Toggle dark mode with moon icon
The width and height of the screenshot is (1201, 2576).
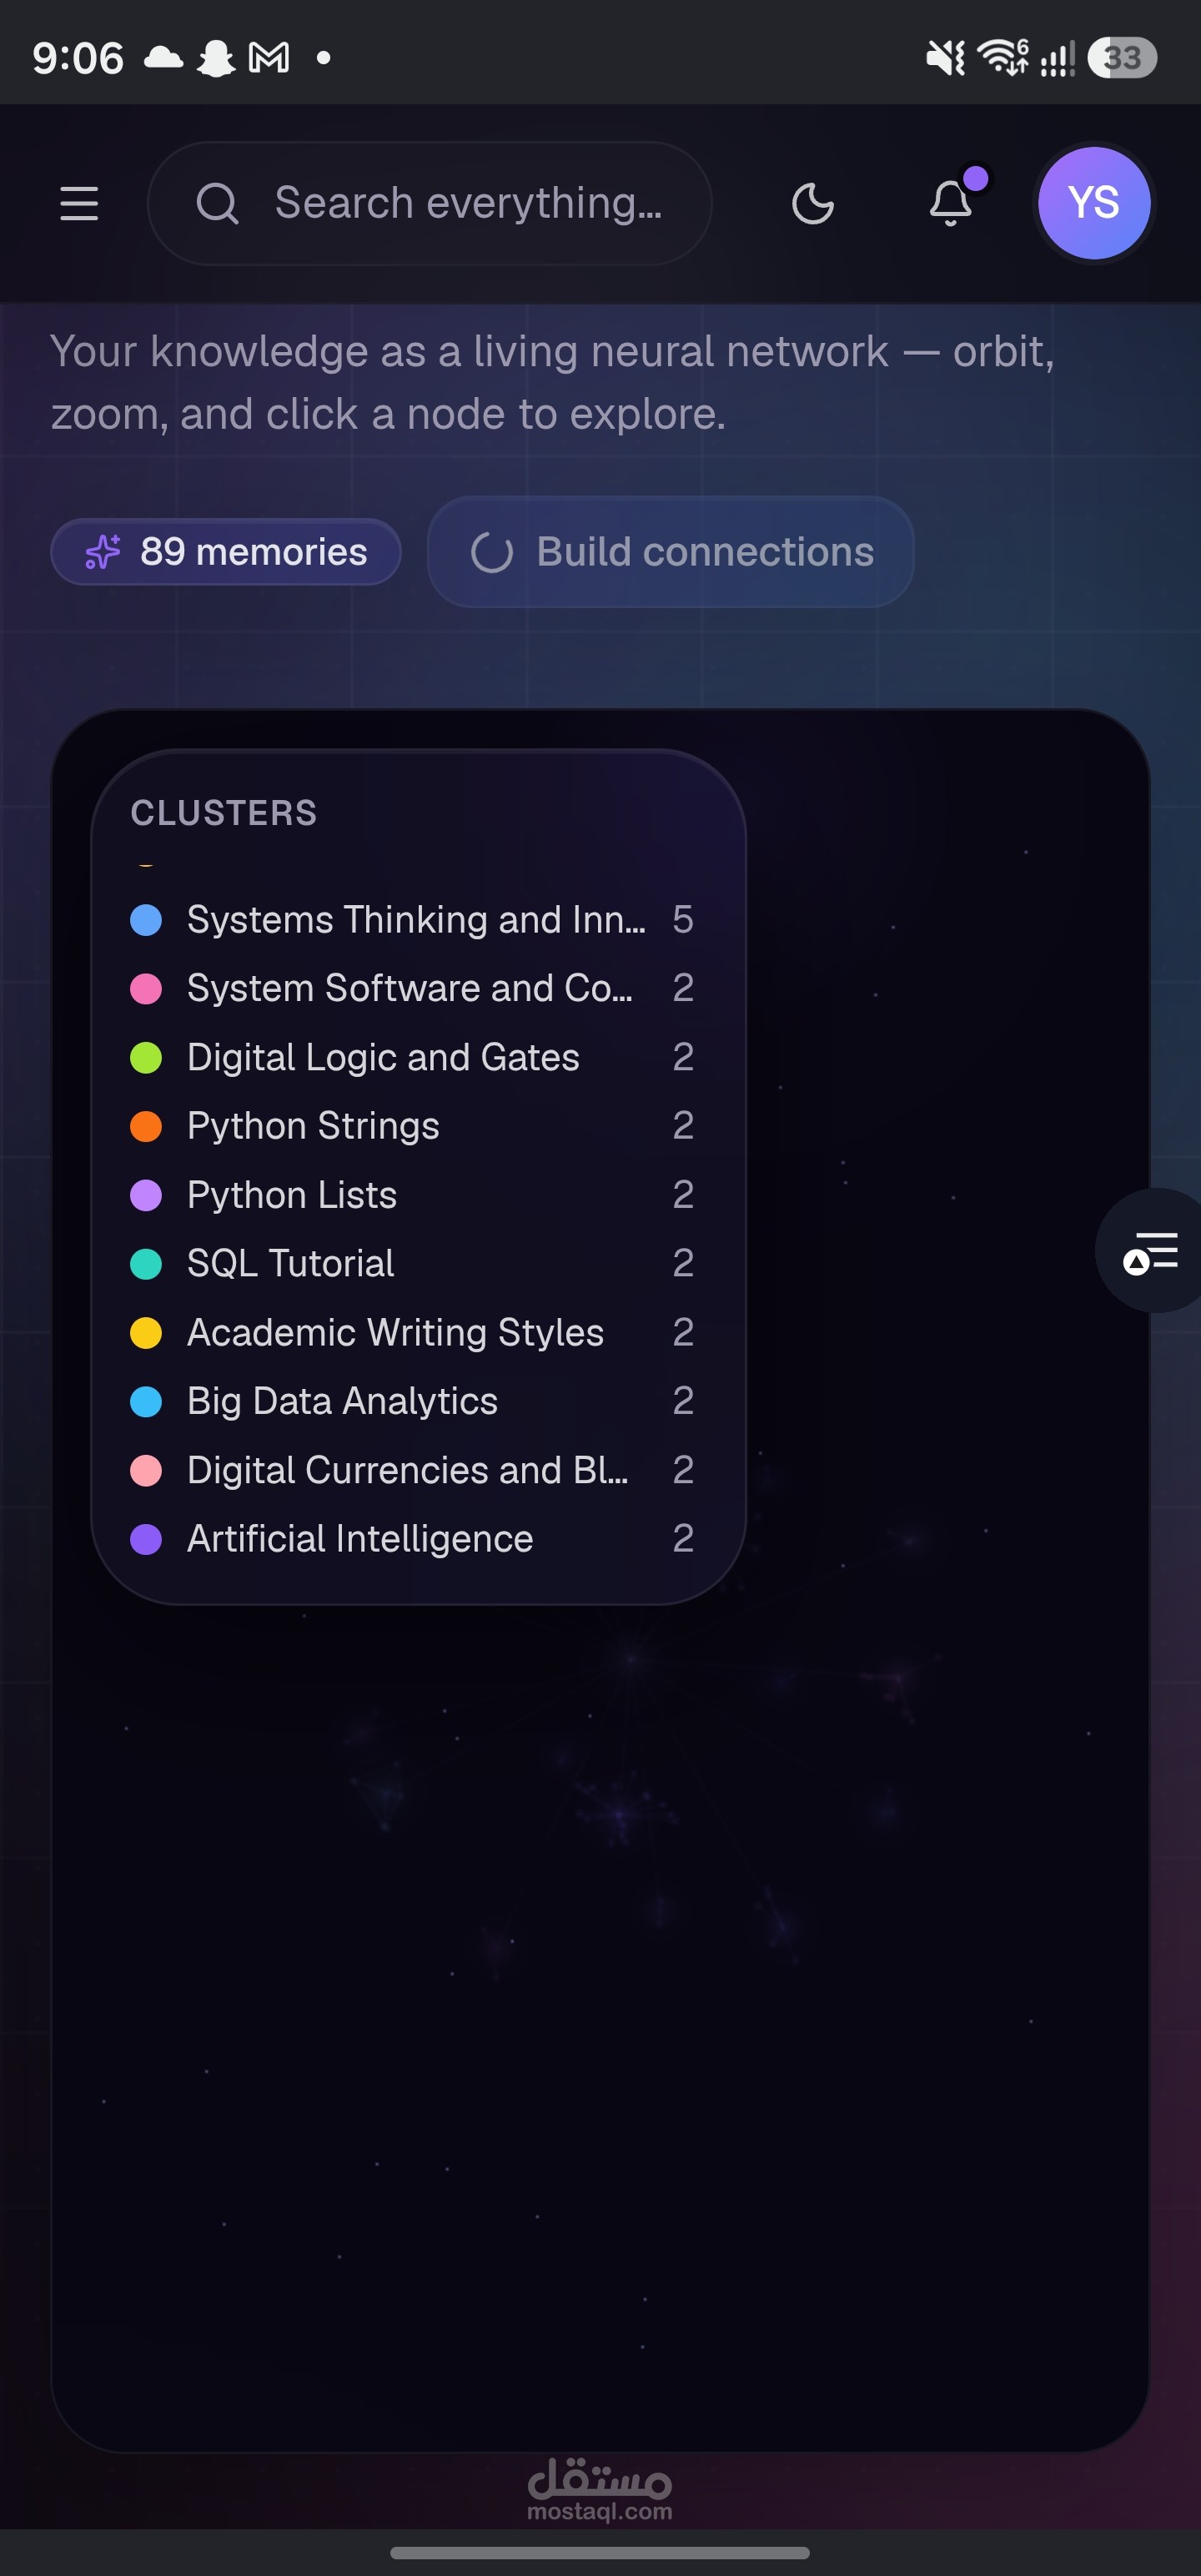[812, 203]
